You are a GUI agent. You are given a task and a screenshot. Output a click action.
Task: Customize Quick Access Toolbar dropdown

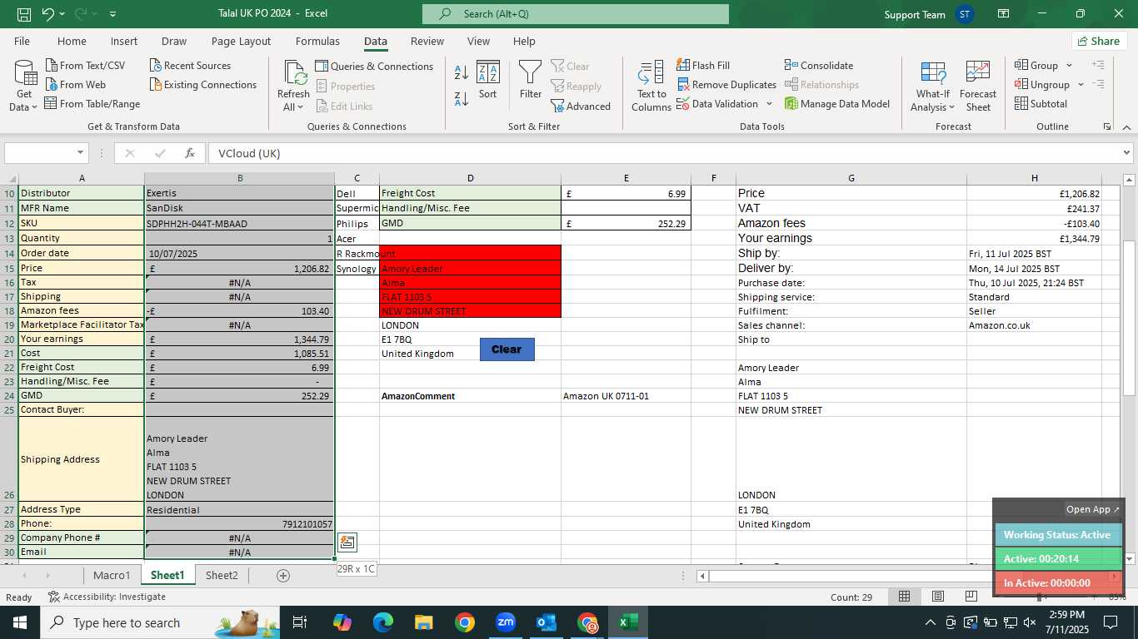click(112, 14)
